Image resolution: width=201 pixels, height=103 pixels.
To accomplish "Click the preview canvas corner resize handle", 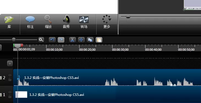I will pyautogui.click(x=184, y=10).
